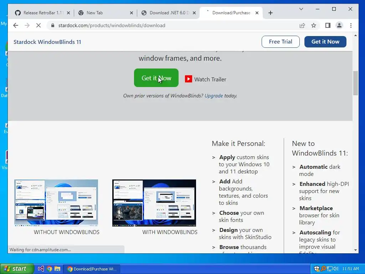Screen dimensions: 365x274
Task: Click the scrollbar up arrow
Action: pos(355,35)
